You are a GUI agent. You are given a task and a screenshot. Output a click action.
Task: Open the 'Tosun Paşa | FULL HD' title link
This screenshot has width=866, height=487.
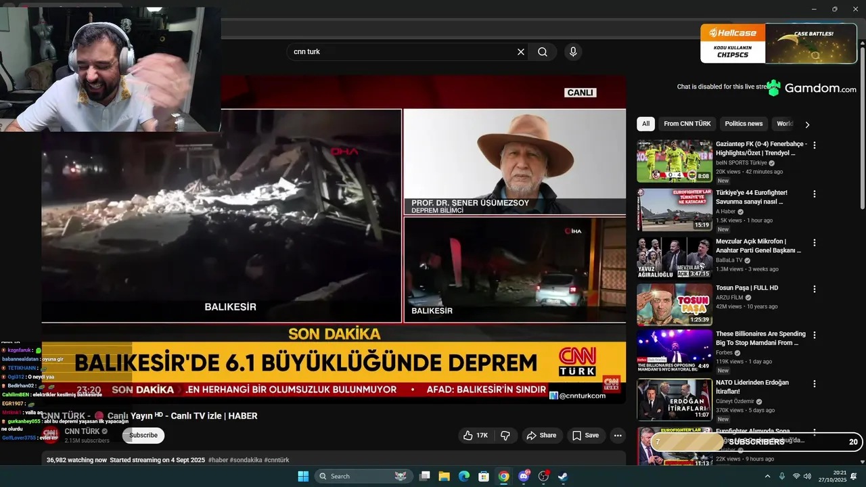(x=747, y=288)
